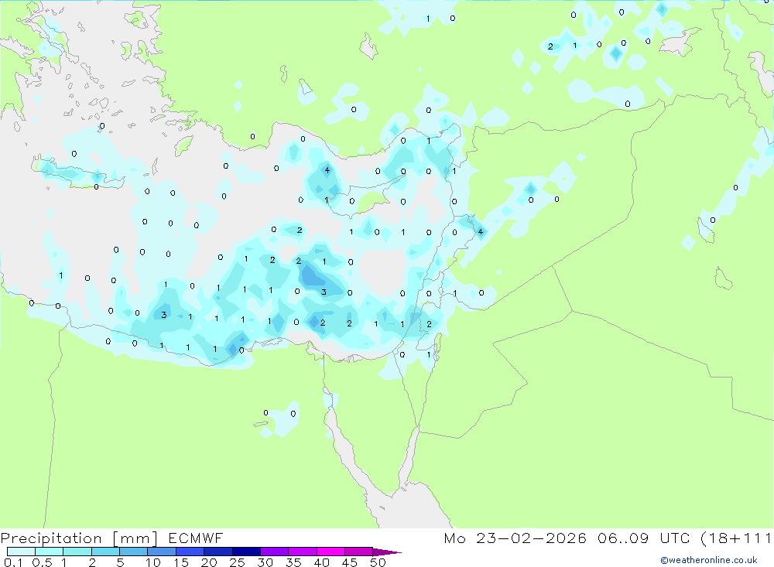The image size is (774, 567).
Task: Select the 1–2 mm legend color swatch
Action: (77, 552)
